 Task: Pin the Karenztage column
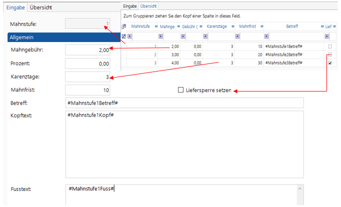coord(233,26)
